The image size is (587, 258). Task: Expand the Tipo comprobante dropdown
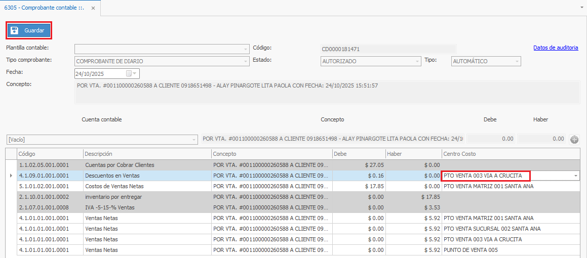(x=245, y=61)
